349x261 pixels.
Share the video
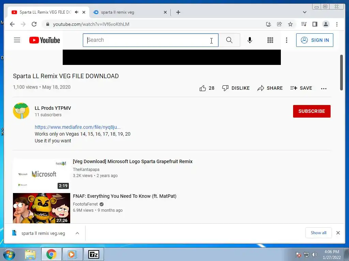270,88
